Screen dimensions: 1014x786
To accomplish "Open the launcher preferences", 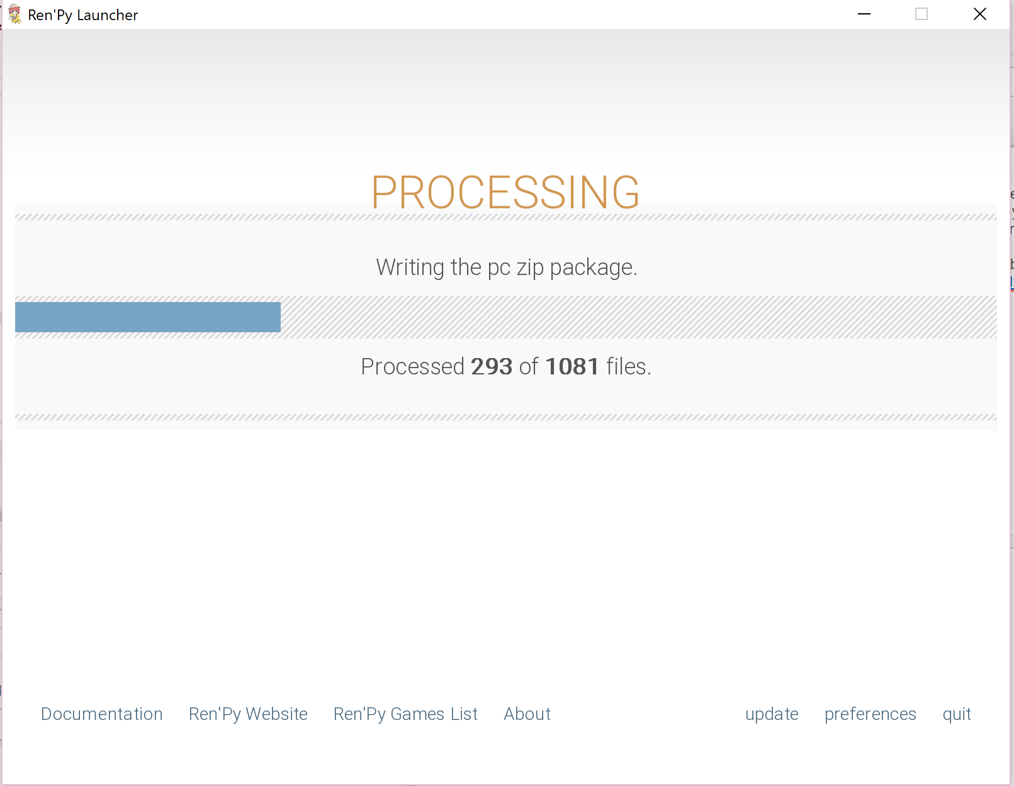I will pyautogui.click(x=870, y=714).
